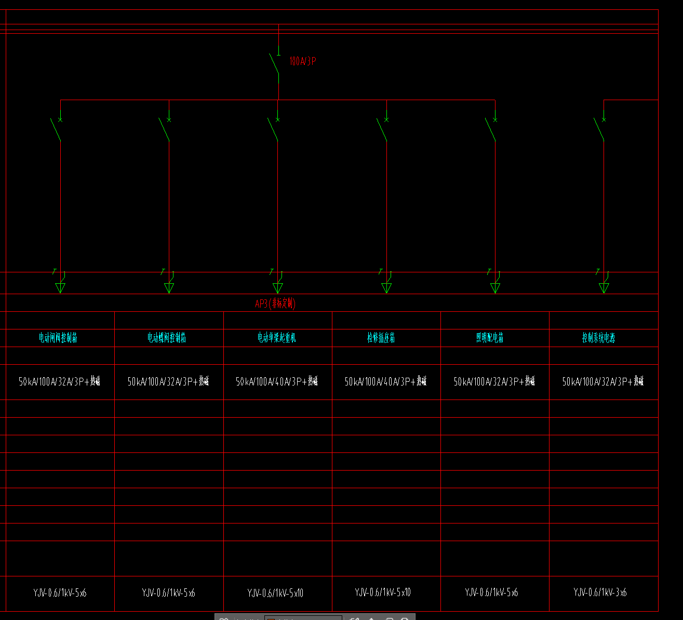Select the 照明配电箱 circuit name
Viewport: 683px width, 620px height.
click(490, 338)
